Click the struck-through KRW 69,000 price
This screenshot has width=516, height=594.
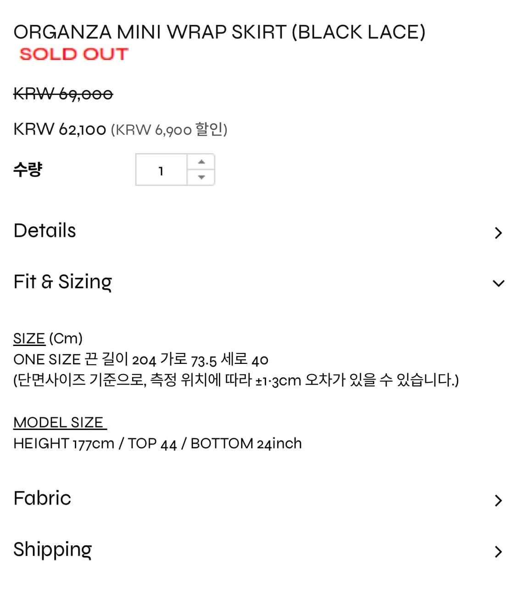tap(63, 94)
